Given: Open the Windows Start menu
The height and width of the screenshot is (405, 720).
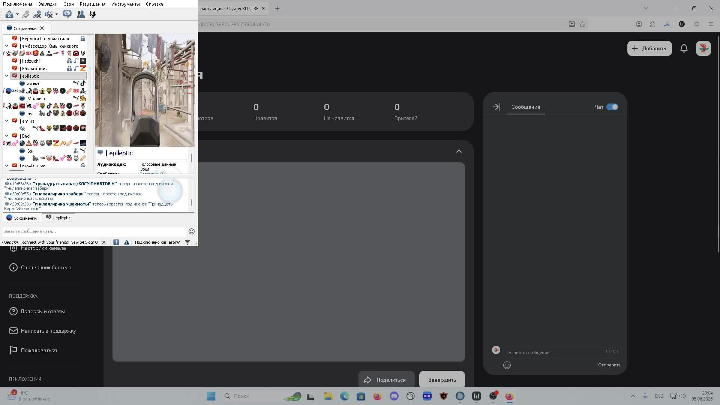Looking at the screenshot, I should tap(211, 396).
